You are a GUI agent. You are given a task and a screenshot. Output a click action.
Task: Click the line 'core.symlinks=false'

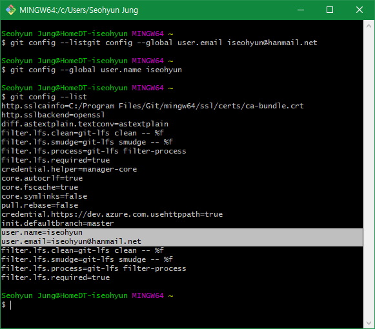tap(45, 196)
